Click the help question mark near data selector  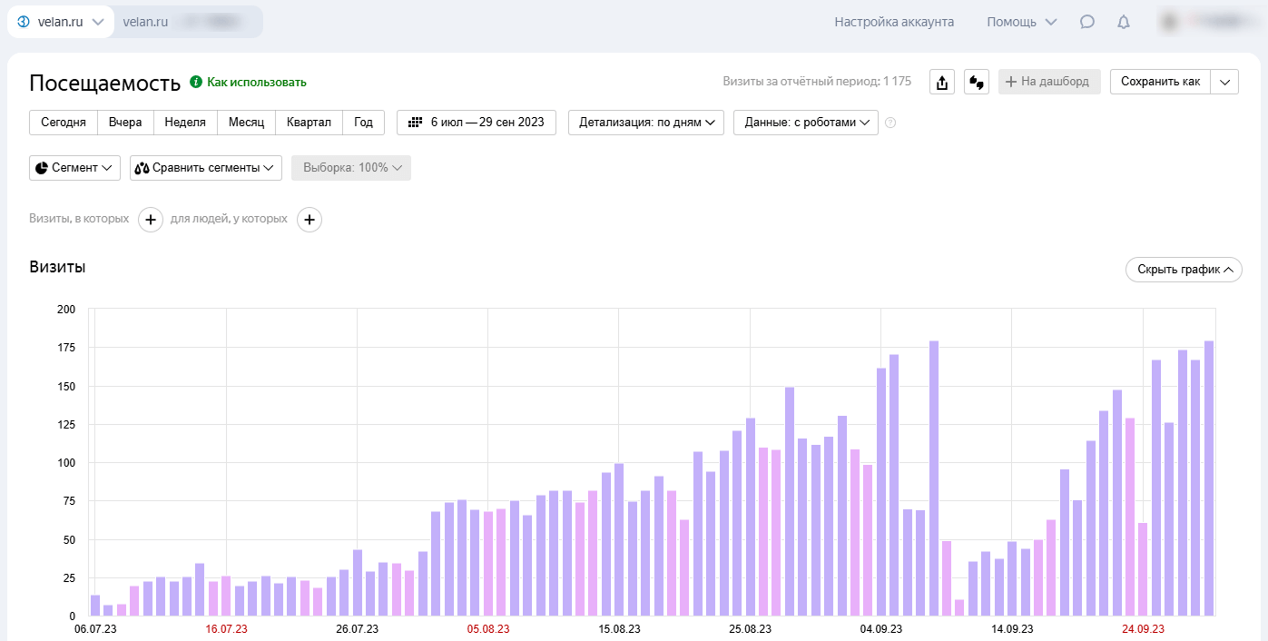890,123
